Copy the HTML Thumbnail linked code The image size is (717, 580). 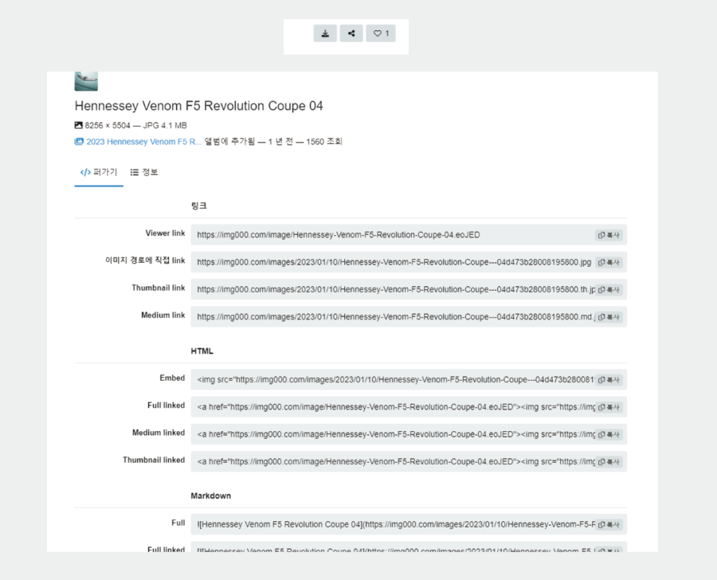click(x=609, y=462)
